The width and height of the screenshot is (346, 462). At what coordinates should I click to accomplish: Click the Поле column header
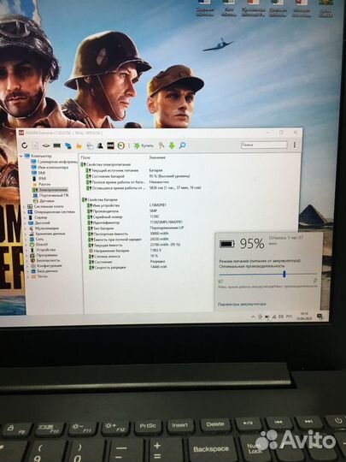click(x=86, y=157)
